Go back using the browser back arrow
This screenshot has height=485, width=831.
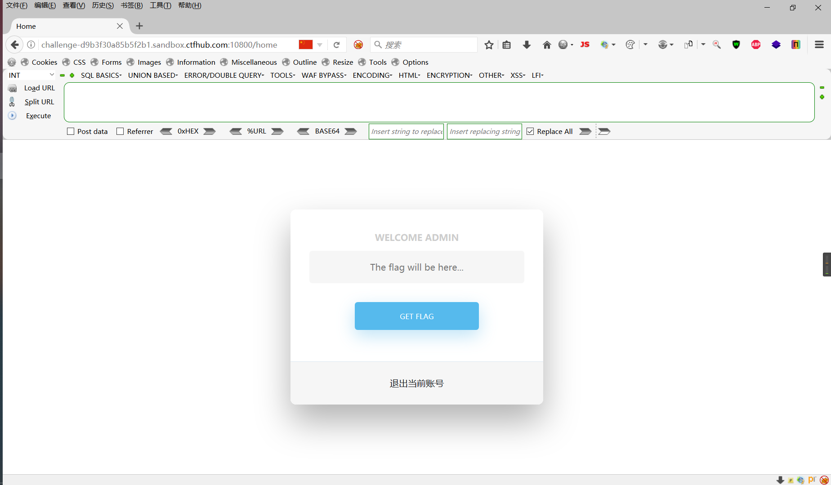coord(14,44)
